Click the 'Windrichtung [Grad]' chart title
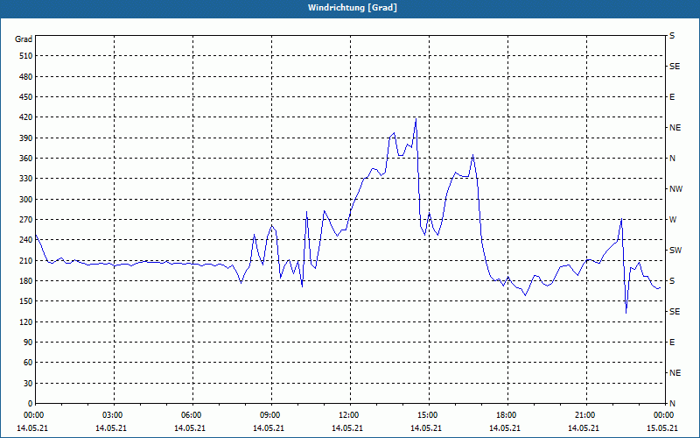The width and height of the screenshot is (700, 438). point(353,8)
